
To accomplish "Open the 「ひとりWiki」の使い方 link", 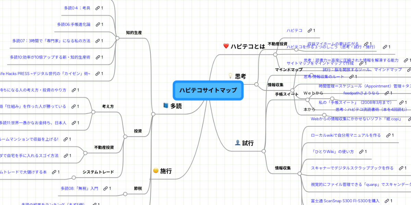I will (332, 151).
